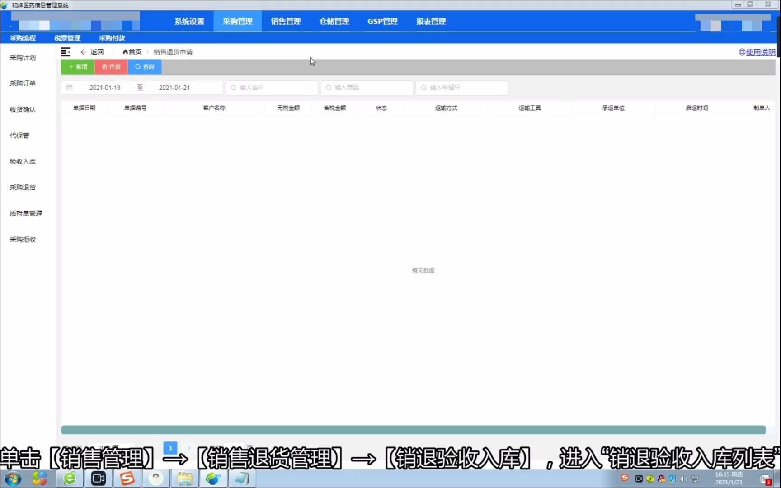
Task: Open the notepad taskbar icon
Action: 242,479
